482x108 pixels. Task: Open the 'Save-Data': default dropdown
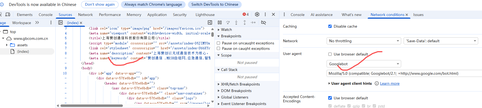pos(441,41)
